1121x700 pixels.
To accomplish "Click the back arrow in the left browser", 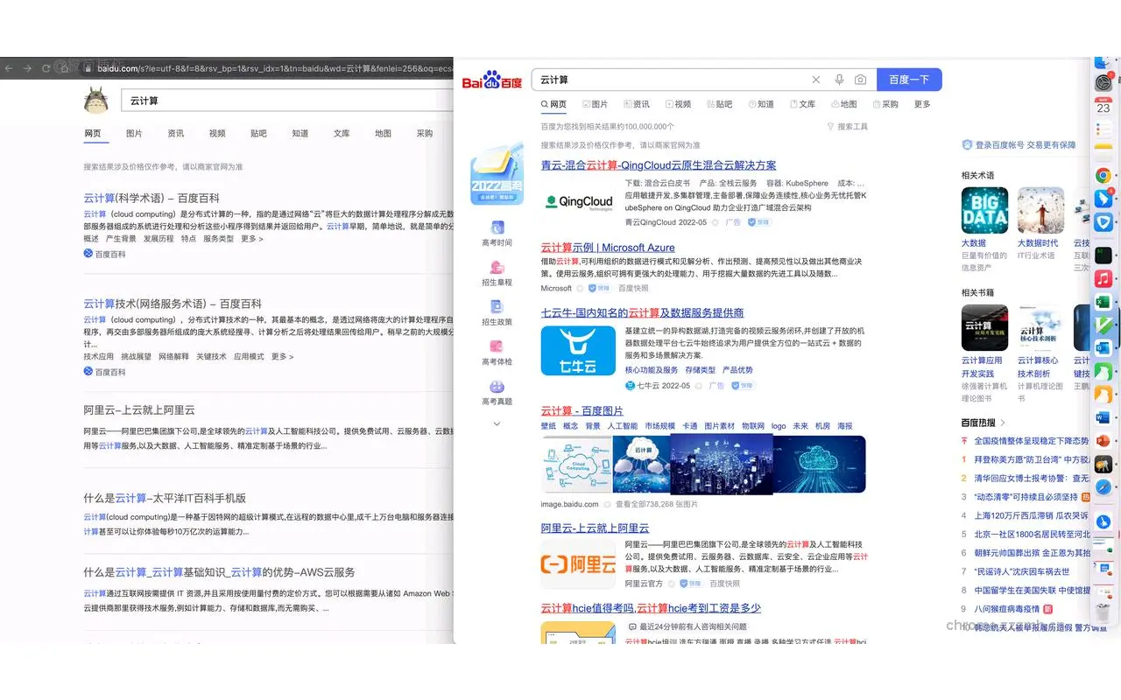I will [x=8, y=68].
